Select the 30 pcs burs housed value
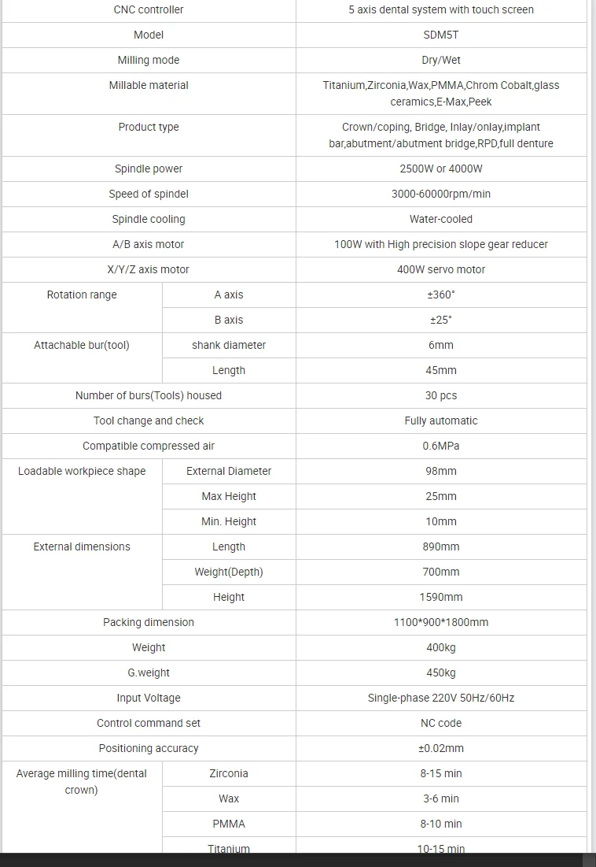Viewport: 596px width, 867px height. click(441, 396)
